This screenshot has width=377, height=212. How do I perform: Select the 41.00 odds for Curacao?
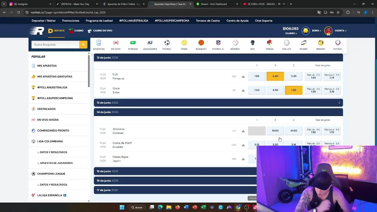click(294, 130)
